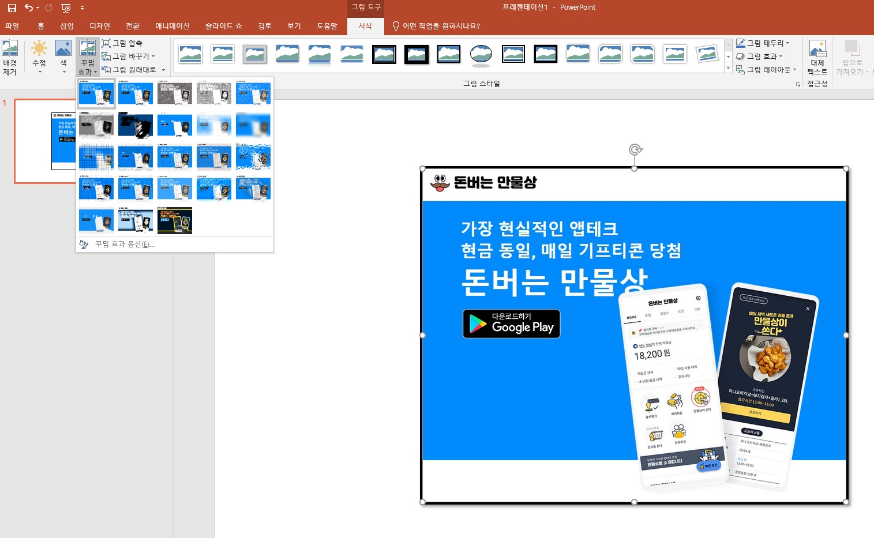Open Customize Quick Access Toolbar arrow
Screen dimensions: 874x538
(x=82, y=8)
